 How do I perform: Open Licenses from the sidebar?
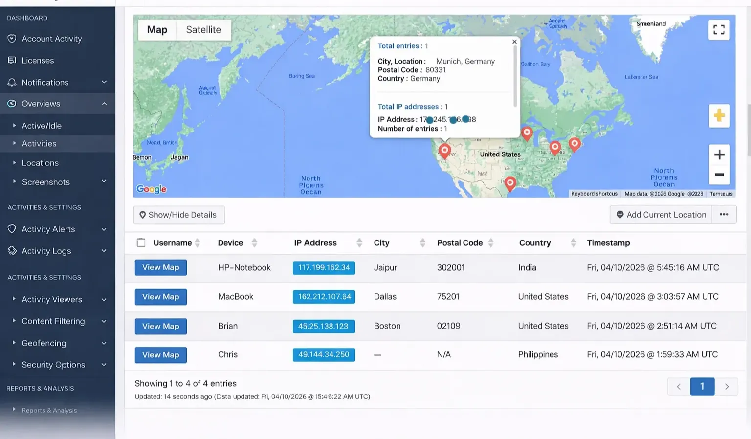coord(38,61)
